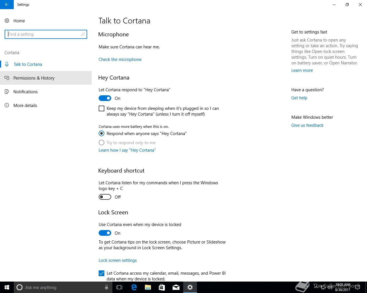
Task: Open More details section
Action: [46, 105]
